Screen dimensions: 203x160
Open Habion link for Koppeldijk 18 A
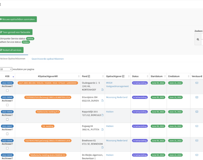pyautogui.click(x=110, y=112)
